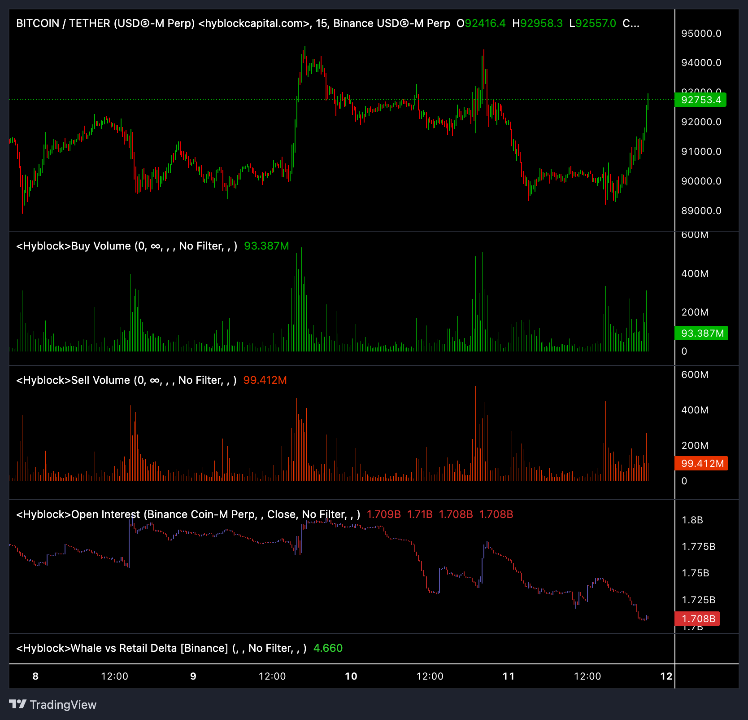Select the Whale vs Retail Delta indicator legend
748x720 pixels.
(x=161, y=648)
